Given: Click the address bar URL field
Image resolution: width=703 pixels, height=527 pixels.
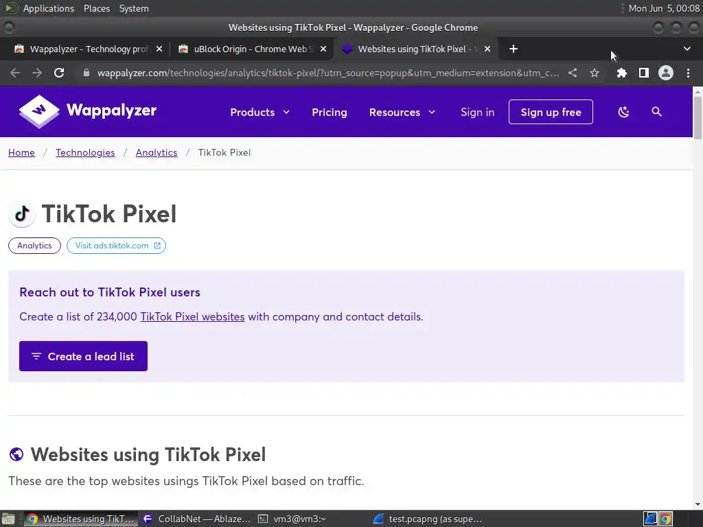Looking at the screenshot, I should 328,73.
